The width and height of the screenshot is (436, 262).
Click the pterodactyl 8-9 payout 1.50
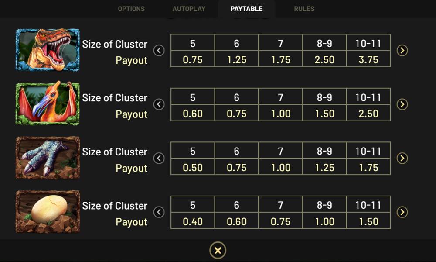click(x=324, y=114)
